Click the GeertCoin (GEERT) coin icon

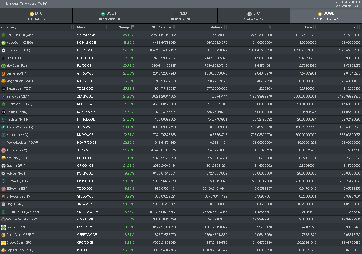coord(3,235)
